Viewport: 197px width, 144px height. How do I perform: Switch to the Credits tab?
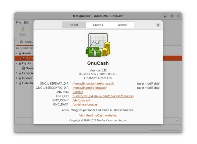(x=98, y=25)
